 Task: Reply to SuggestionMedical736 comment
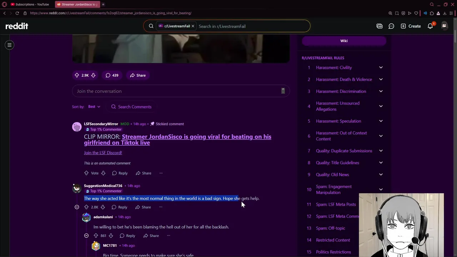pos(119,207)
